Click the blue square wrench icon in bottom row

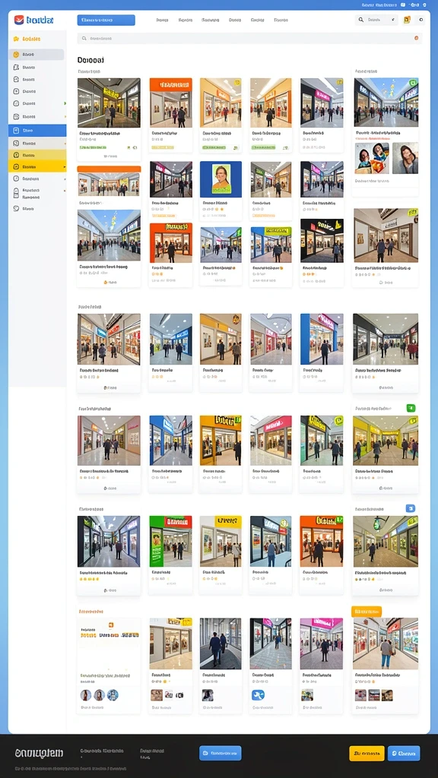point(259,695)
